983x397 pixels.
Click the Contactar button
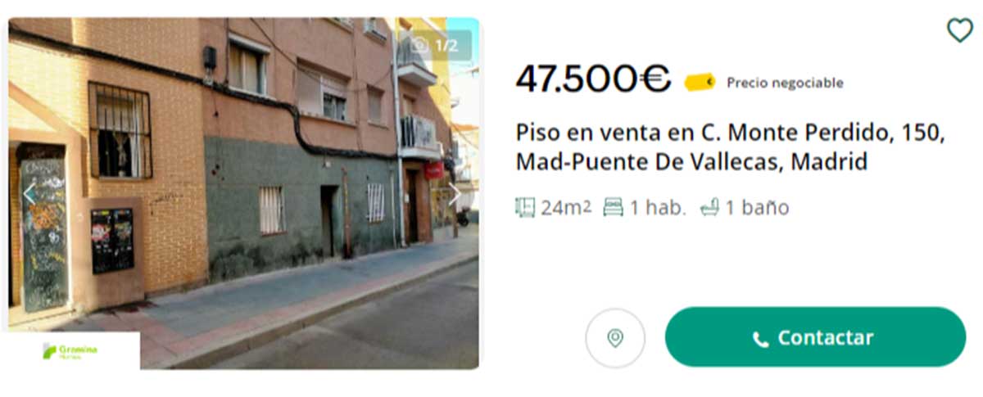pos(815,337)
